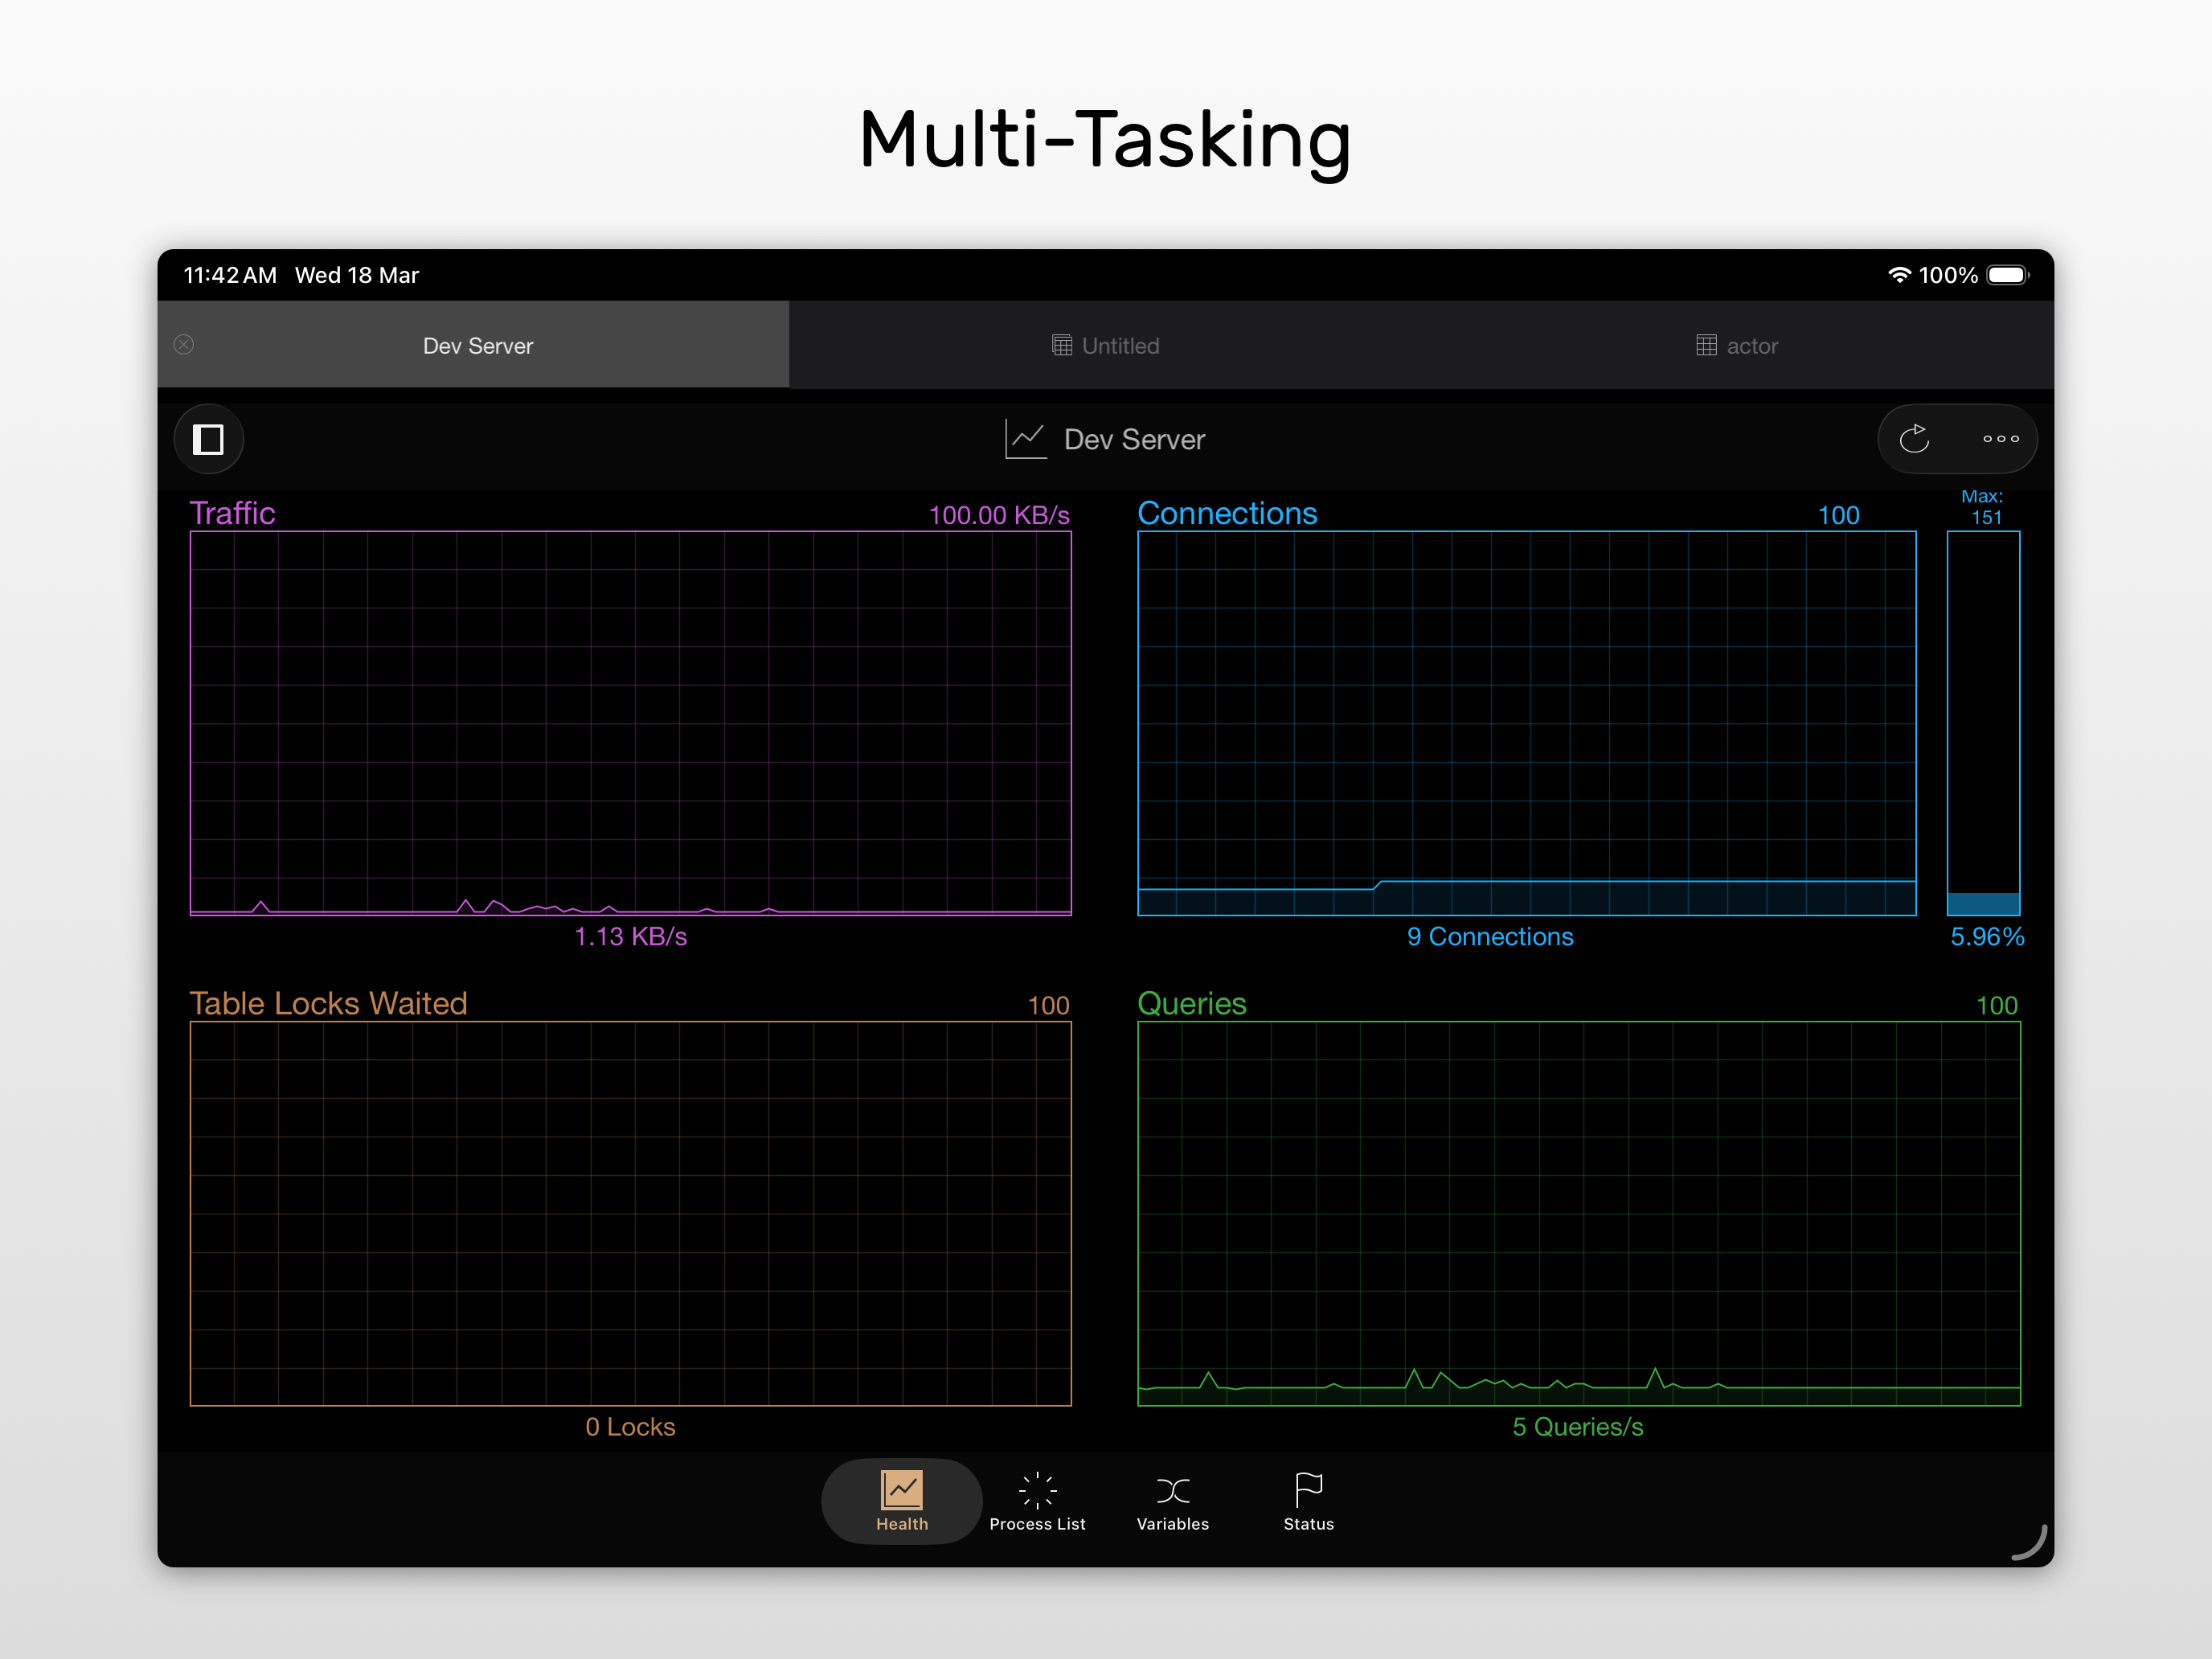Click the '100.00 KB/s' traffic scale

click(x=999, y=515)
